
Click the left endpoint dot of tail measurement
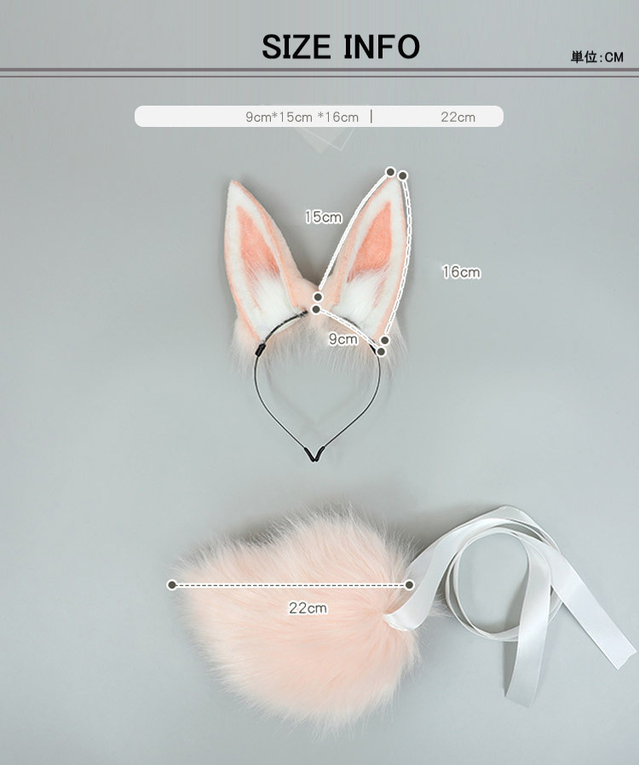click(x=172, y=584)
